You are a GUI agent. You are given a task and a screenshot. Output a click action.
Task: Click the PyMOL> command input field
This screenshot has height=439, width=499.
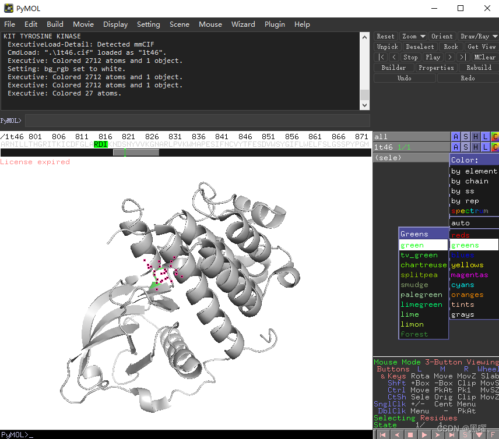tap(197, 121)
